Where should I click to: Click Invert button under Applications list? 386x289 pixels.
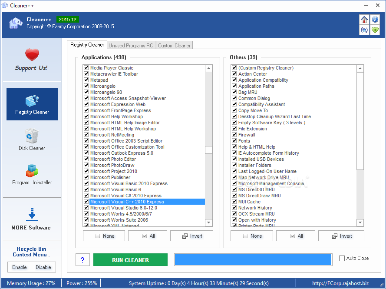(191, 236)
